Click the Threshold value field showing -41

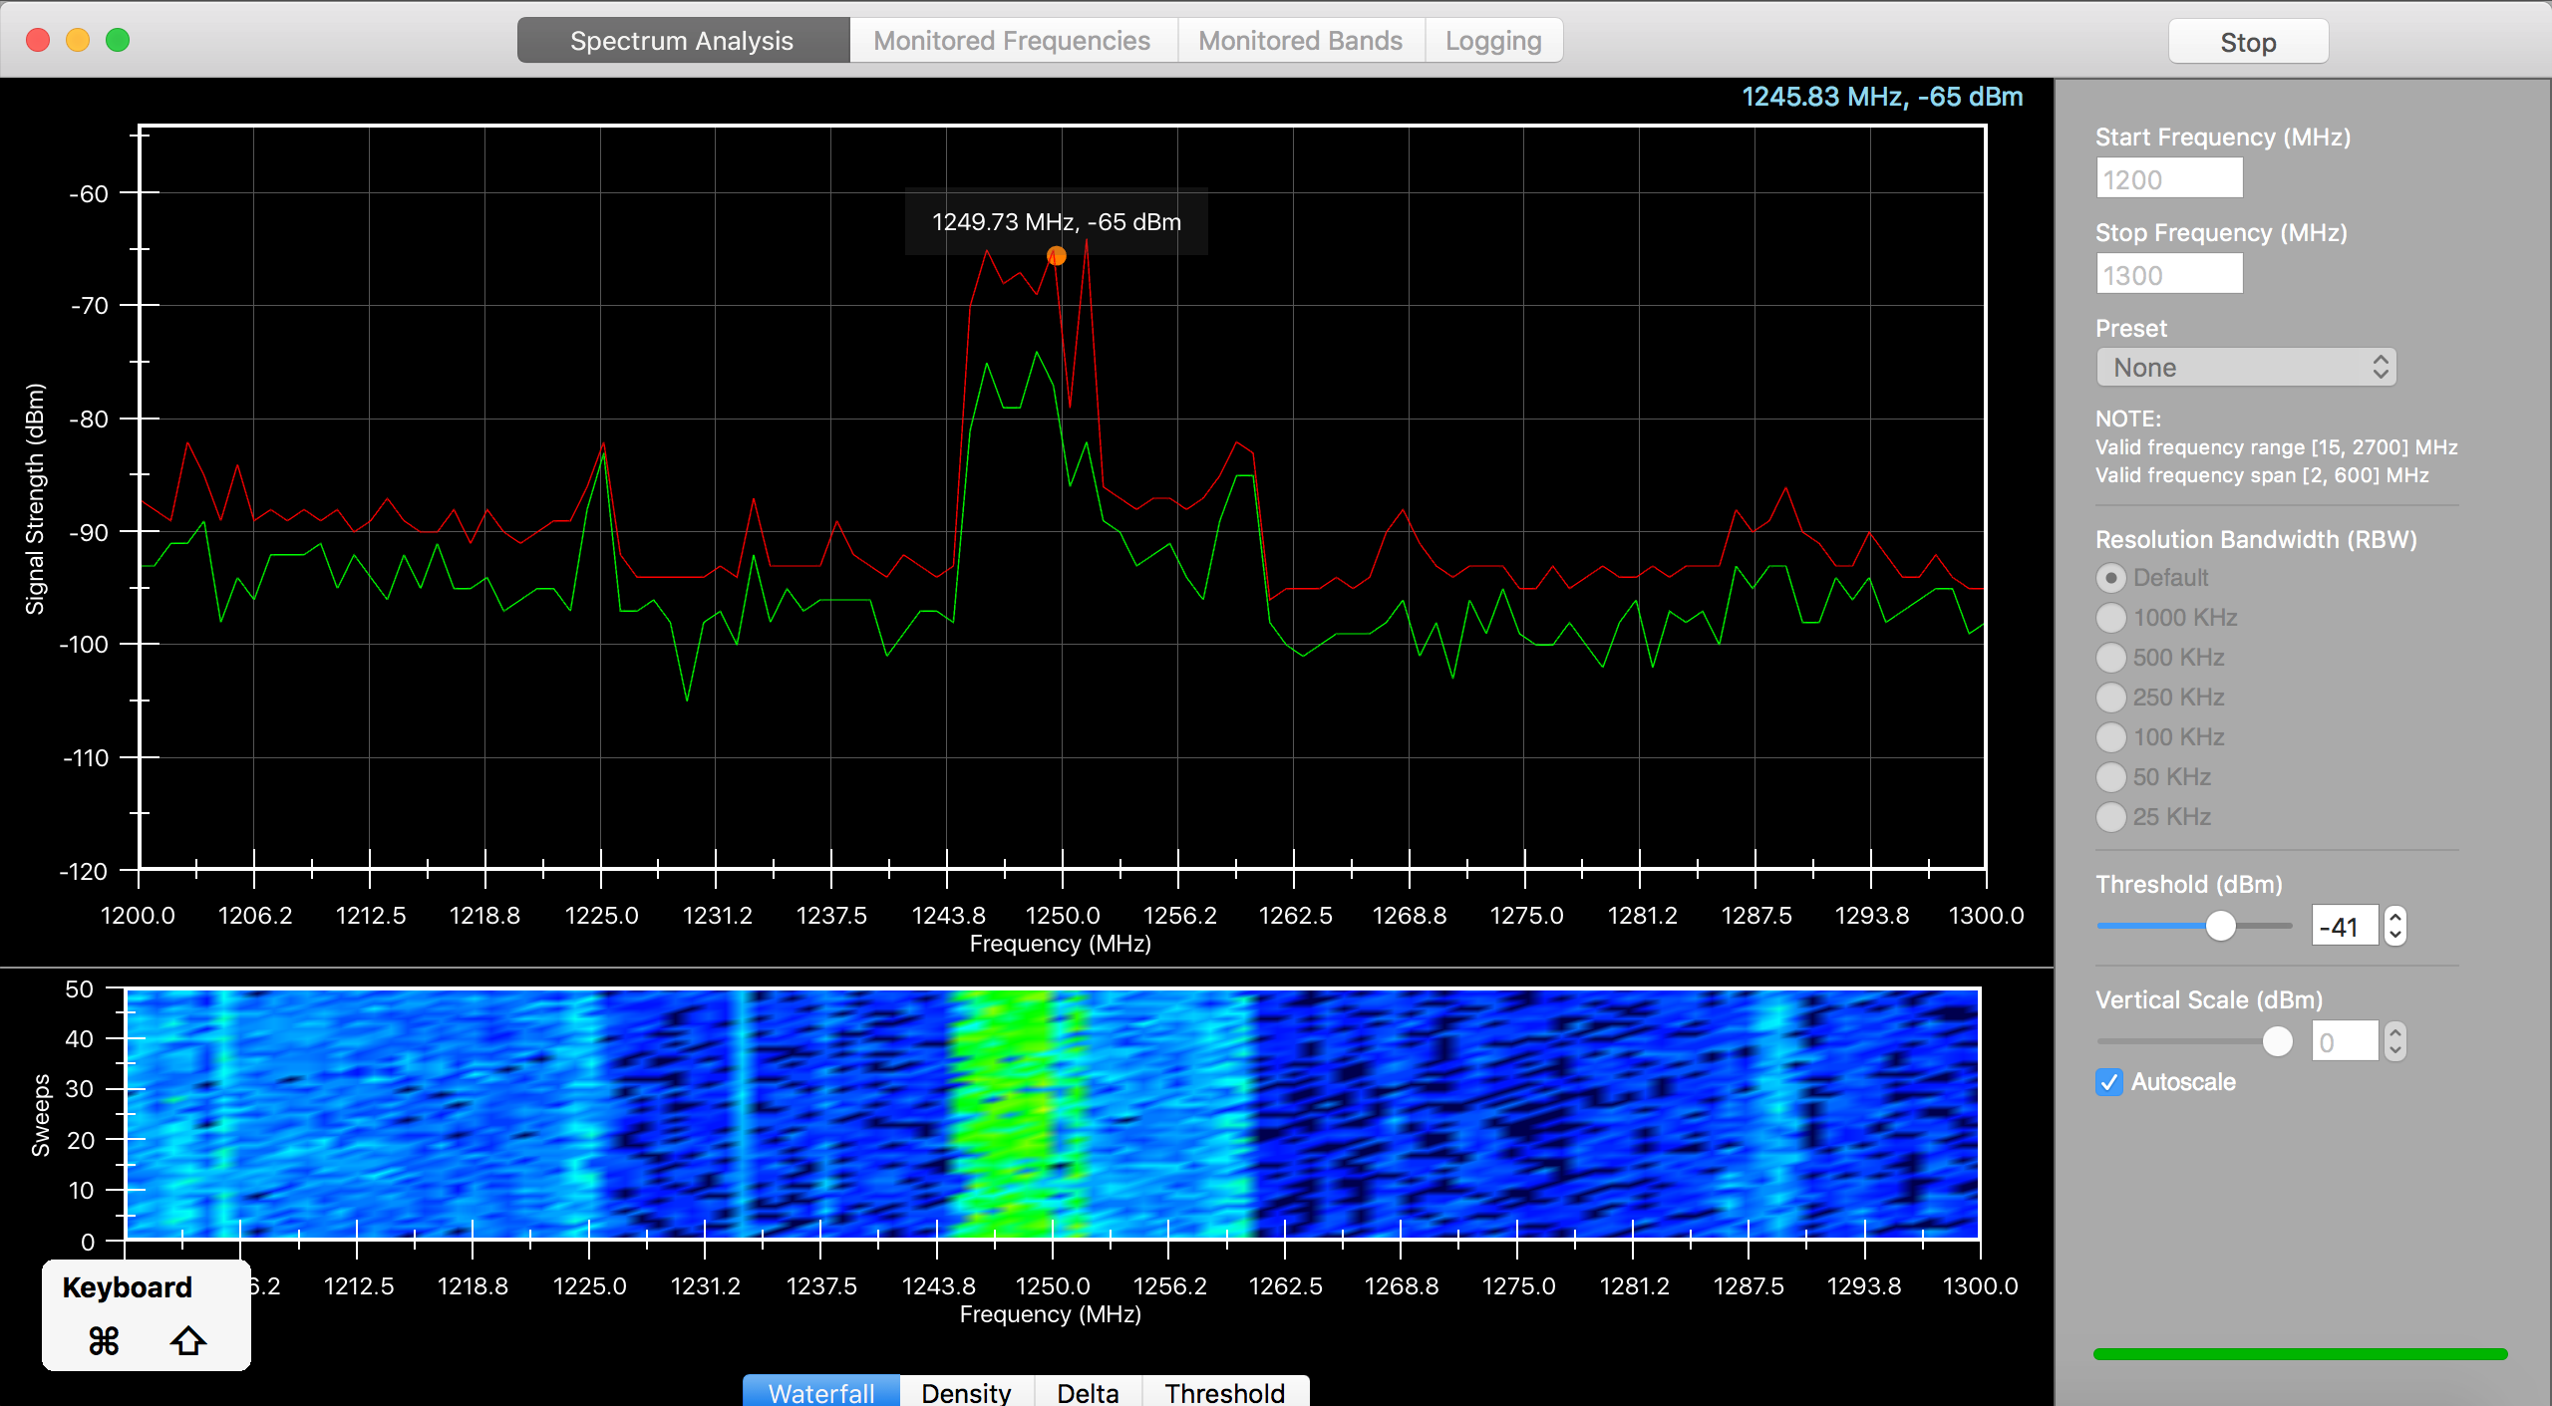coord(2345,927)
